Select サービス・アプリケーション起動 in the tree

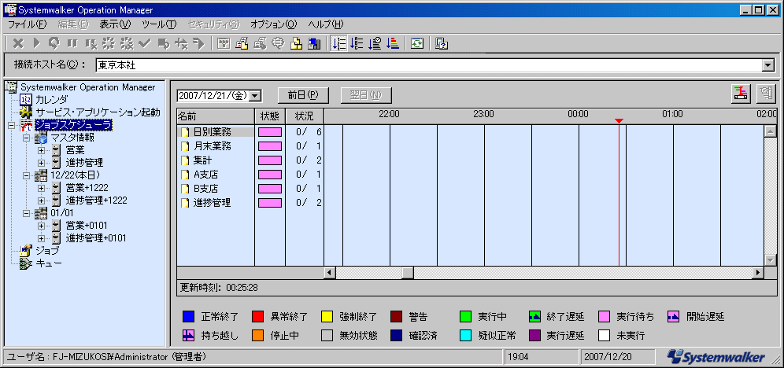coord(98,112)
